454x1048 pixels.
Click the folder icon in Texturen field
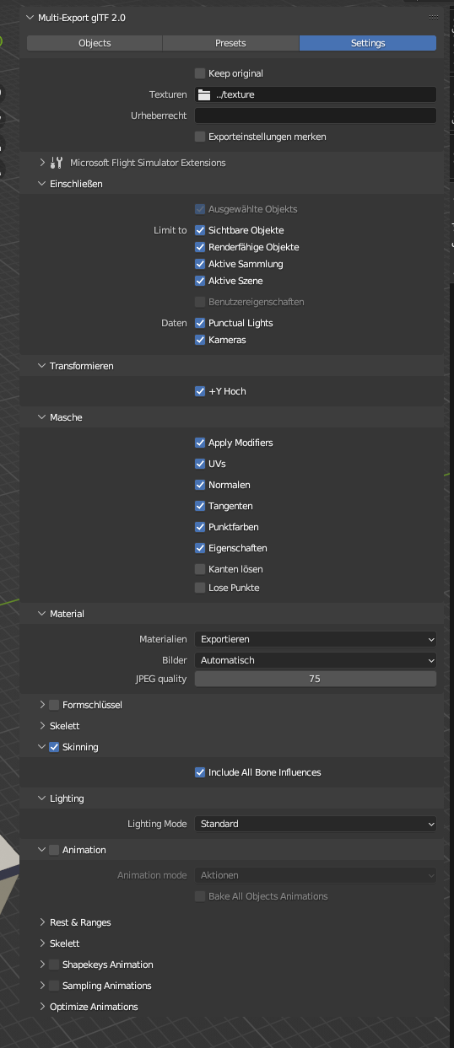click(205, 94)
